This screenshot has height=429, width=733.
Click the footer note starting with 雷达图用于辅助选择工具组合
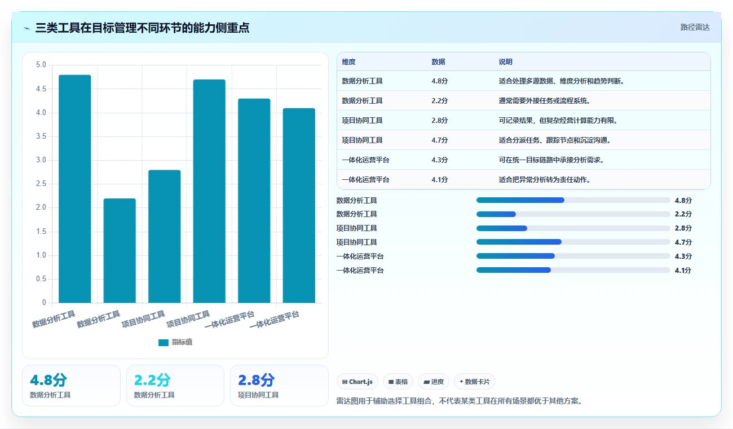(x=459, y=401)
